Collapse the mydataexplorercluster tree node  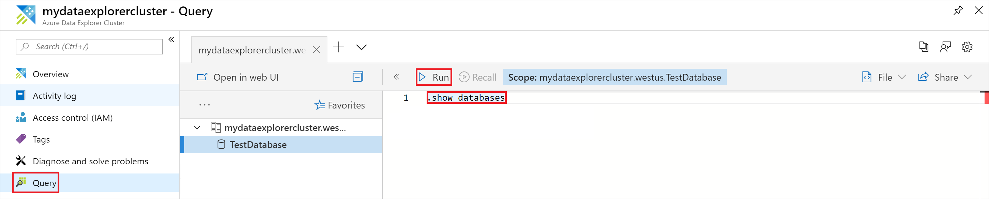197,128
